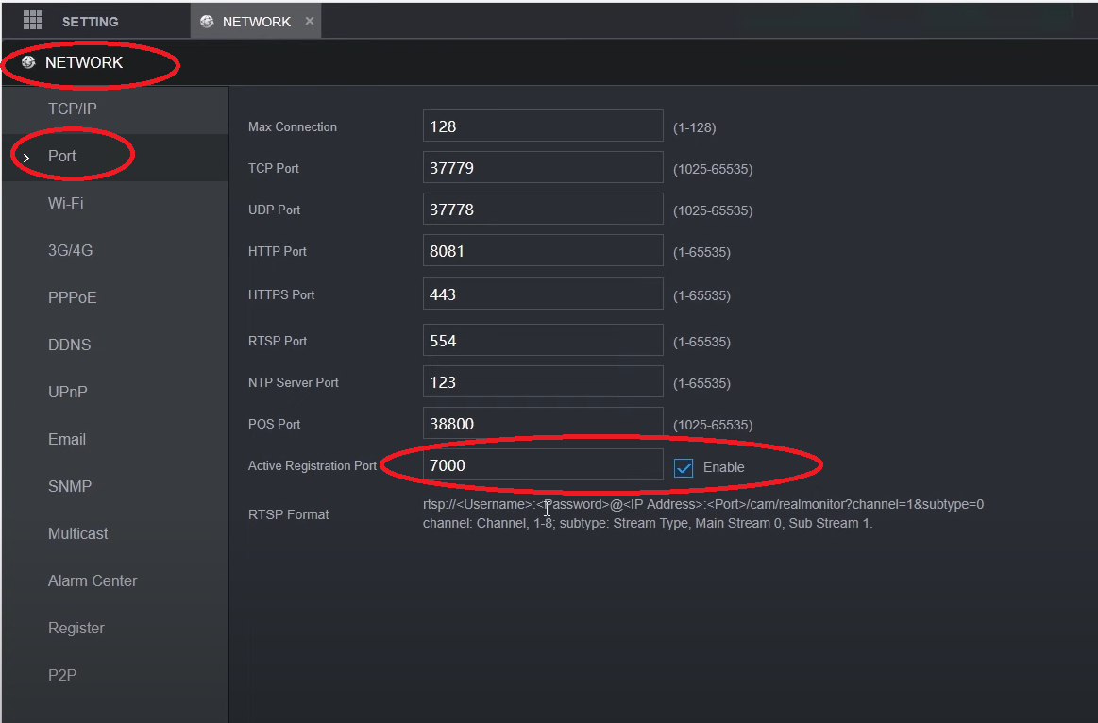Switch to the SETTING tab

click(90, 21)
